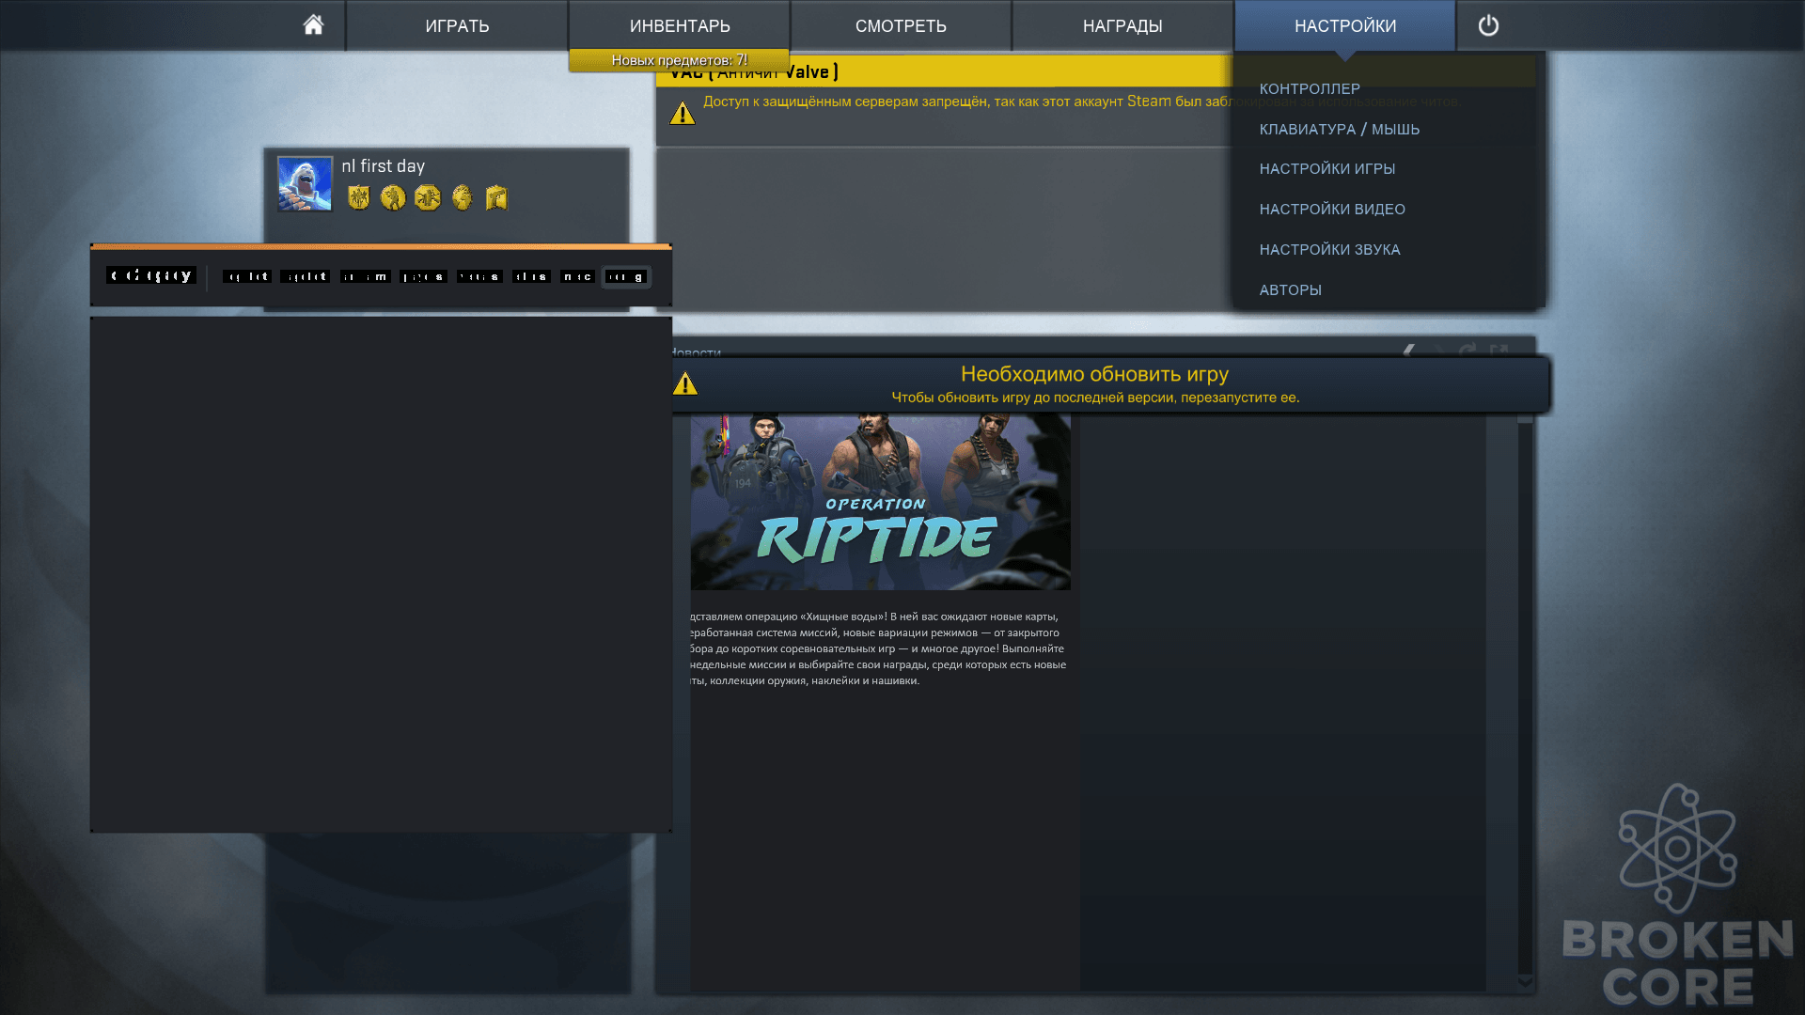
Task: Open the news in external browser icon
Action: [1499, 351]
